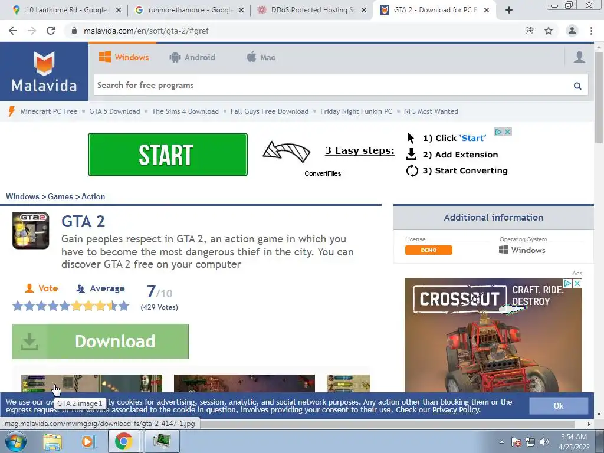This screenshot has height=453, width=604.
Task: Open the second GTA 2 screenshot
Action: 244,383
